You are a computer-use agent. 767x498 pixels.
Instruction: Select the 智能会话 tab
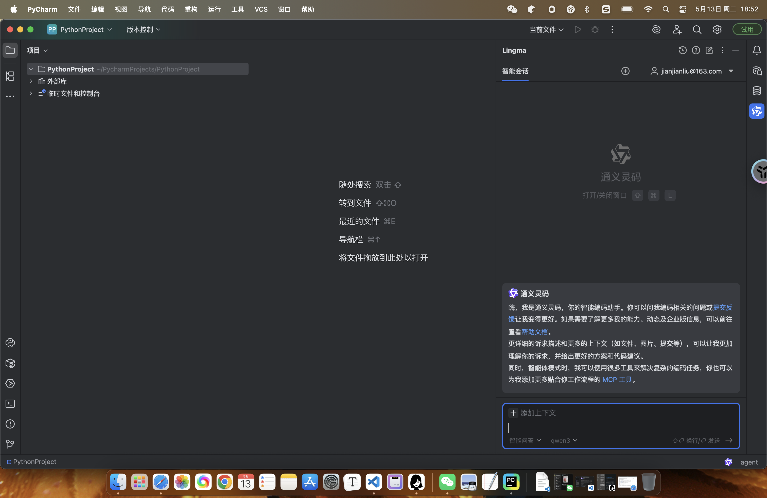click(x=515, y=71)
